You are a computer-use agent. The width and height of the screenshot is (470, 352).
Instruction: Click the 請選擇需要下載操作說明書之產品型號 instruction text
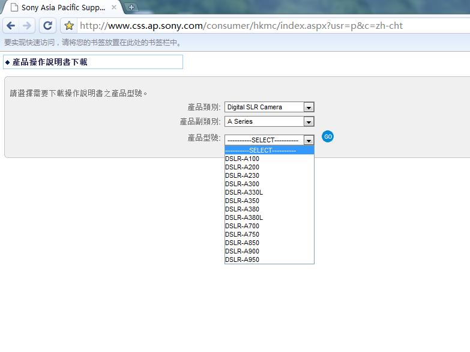(x=79, y=93)
